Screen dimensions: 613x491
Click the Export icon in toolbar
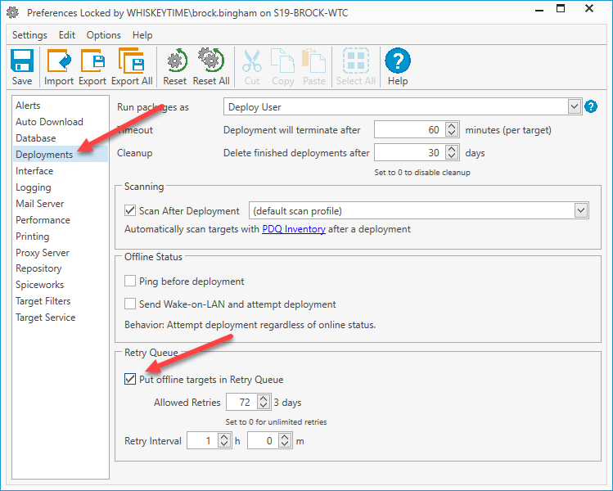(x=92, y=61)
